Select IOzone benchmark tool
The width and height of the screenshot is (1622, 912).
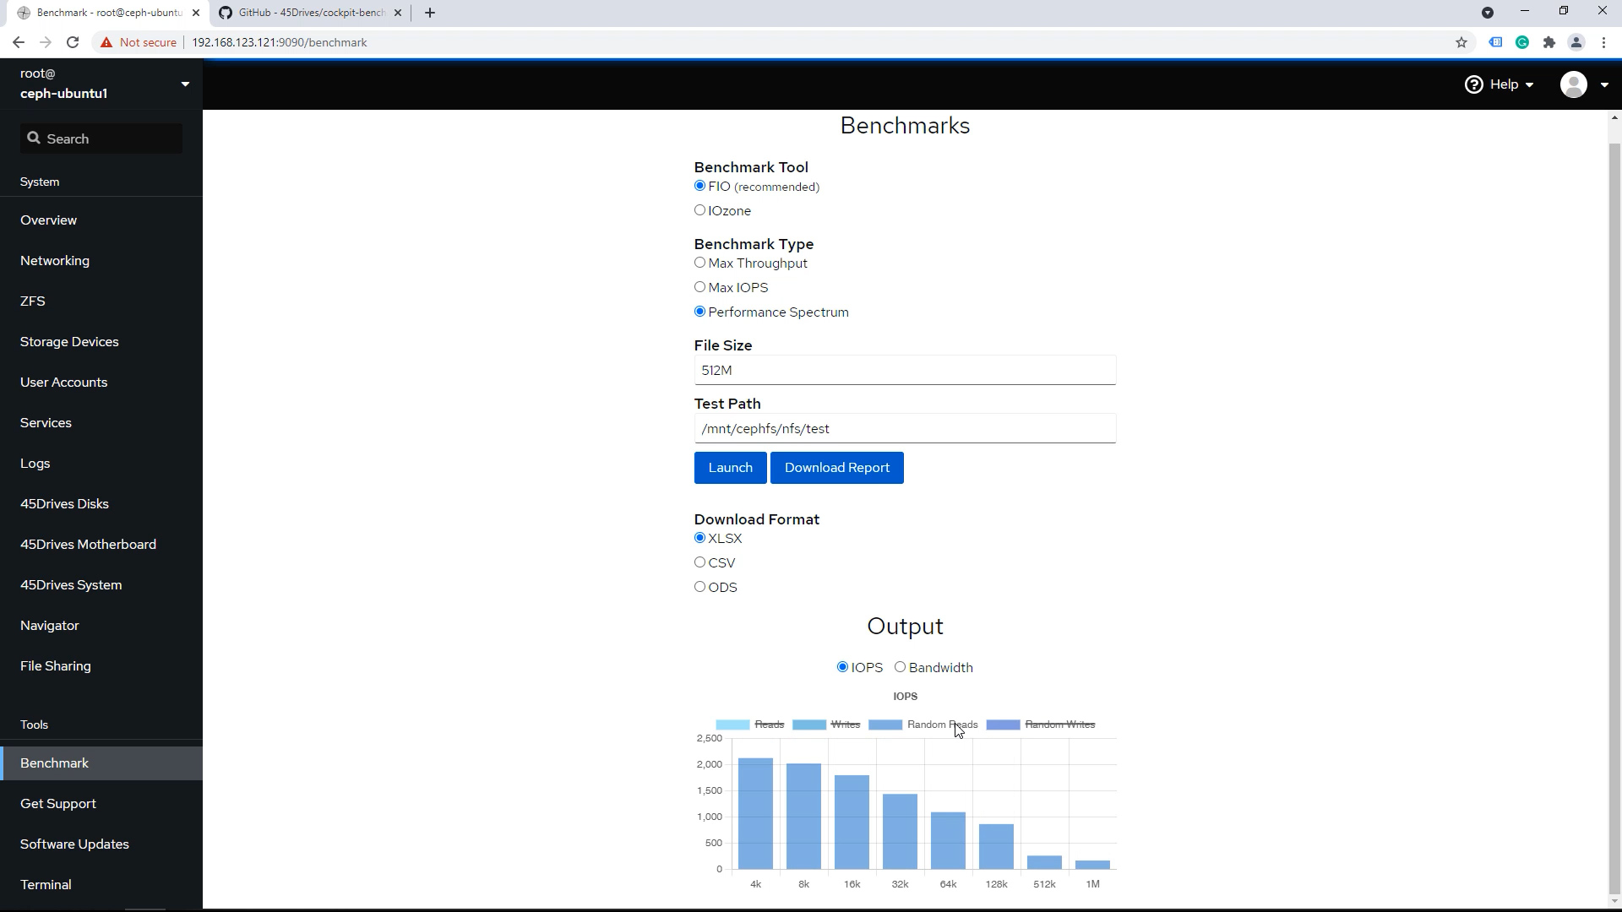pos(699,210)
